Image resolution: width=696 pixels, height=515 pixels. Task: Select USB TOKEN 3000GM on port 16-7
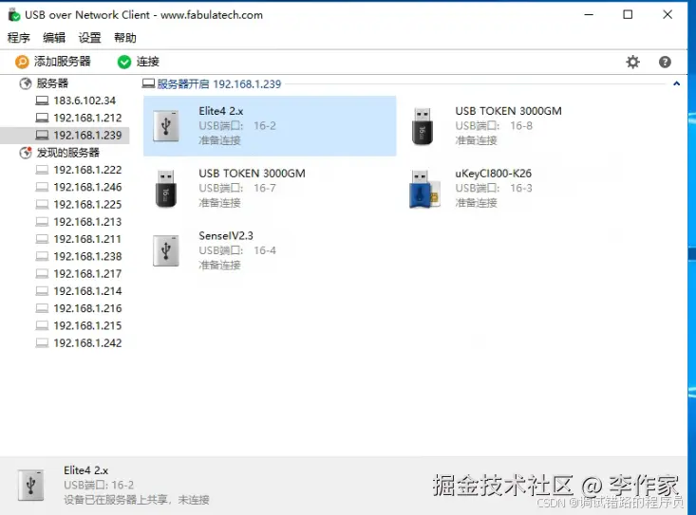pos(252,174)
